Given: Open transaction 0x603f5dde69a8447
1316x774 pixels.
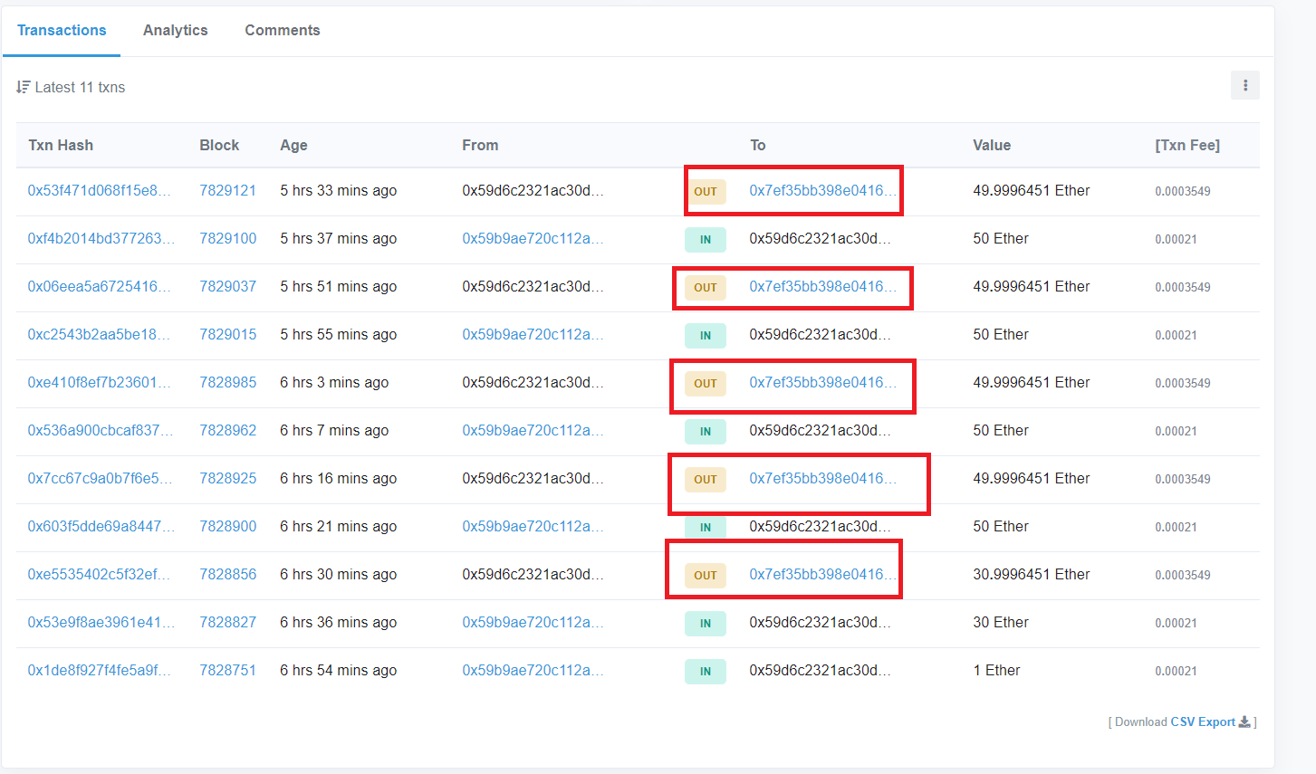Looking at the screenshot, I should (101, 526).
